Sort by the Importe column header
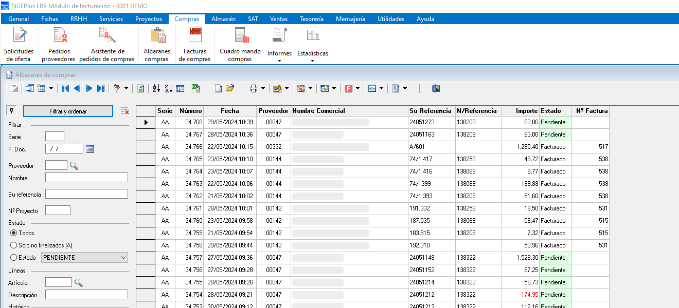This screenshot has width=679, height=308. click(521, 110)
